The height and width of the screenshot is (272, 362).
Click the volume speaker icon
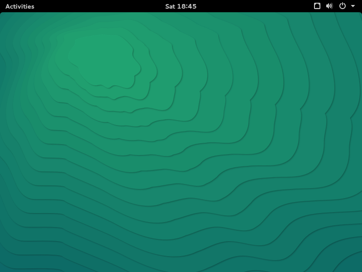click(329, 6)
